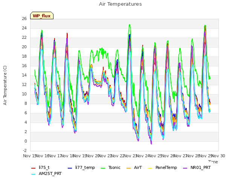
Task: Click the green Tsonic legend color marker
Action: click(103, 168)
